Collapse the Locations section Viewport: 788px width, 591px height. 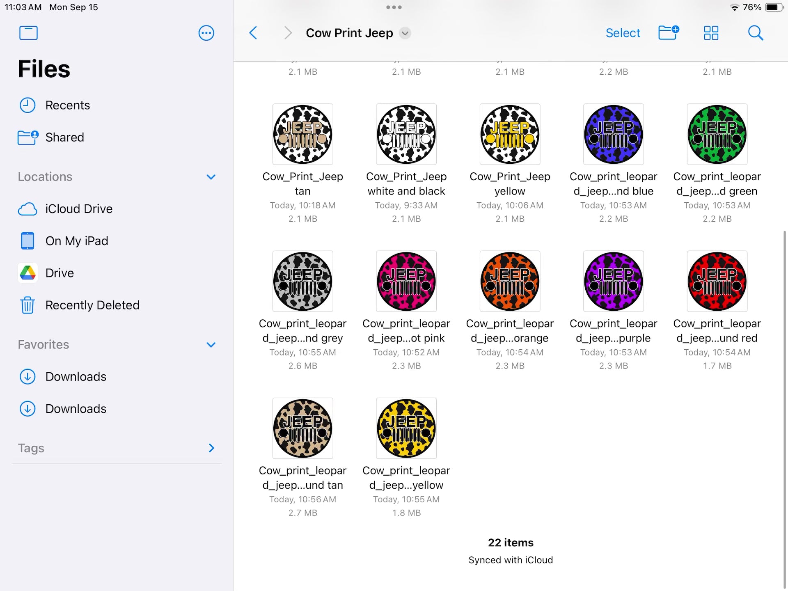pyautogui.click(x=211, y=177)
